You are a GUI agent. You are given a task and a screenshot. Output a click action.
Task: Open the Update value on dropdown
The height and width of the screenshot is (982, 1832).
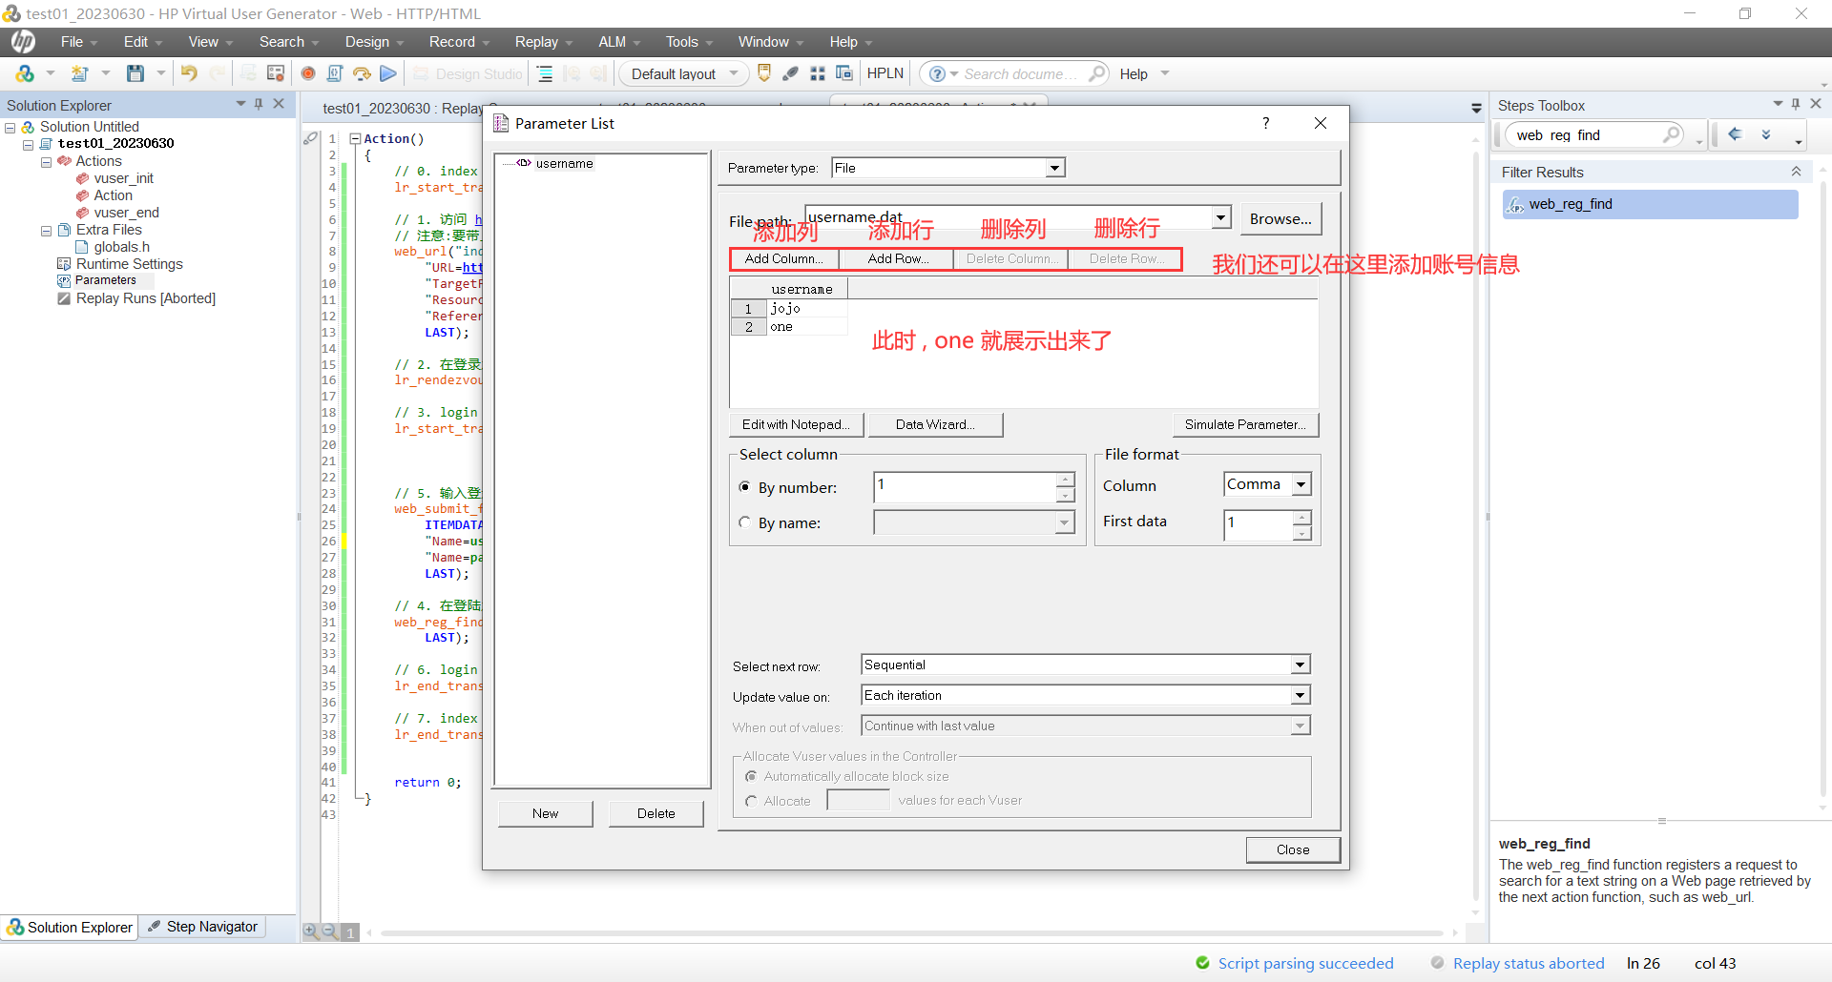coord(1301,695)
